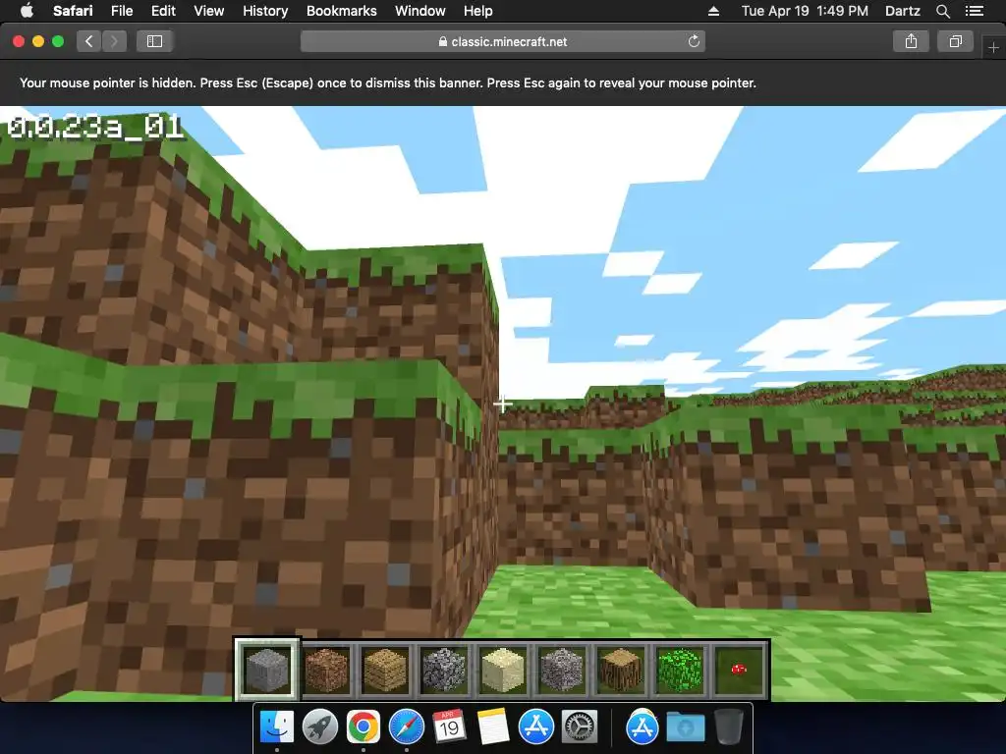This screenshot has width=1006, height=754.
Task: Click the crosshair at screen center
Action: point(503,404)
